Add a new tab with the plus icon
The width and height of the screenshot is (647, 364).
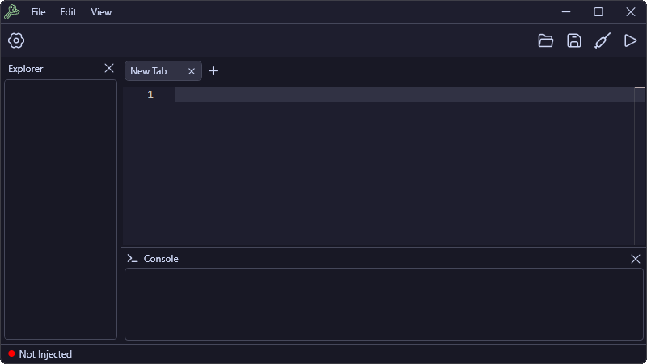pyautogui.click(x=213, y=71)
